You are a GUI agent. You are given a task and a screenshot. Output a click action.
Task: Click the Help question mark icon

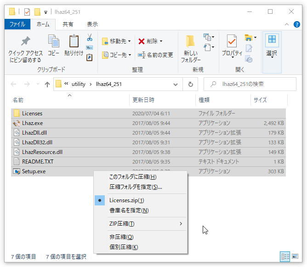pyautogui.click(x=296, y=24)
